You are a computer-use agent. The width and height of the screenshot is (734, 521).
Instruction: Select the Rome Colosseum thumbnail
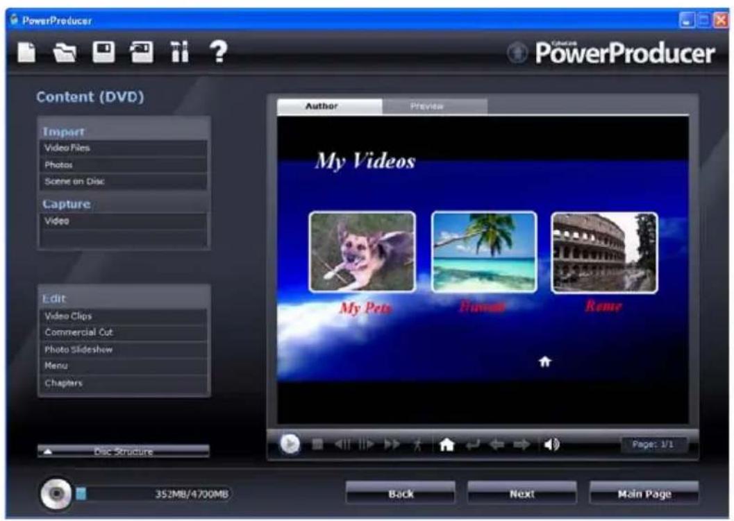pos(604,253)
